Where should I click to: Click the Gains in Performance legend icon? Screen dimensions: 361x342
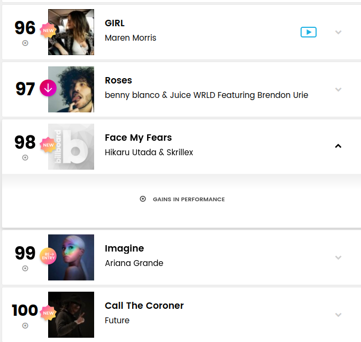click(x=143, y=199)
